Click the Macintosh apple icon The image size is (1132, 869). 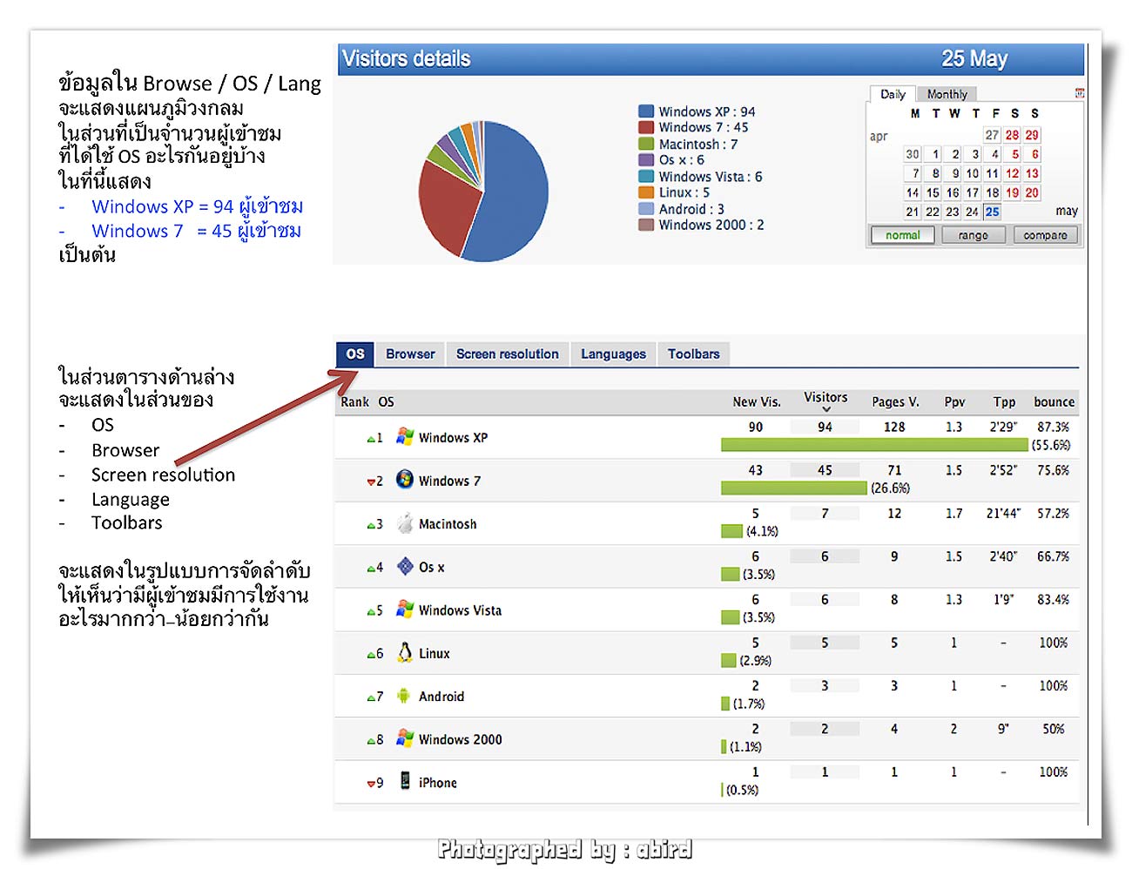404,522
